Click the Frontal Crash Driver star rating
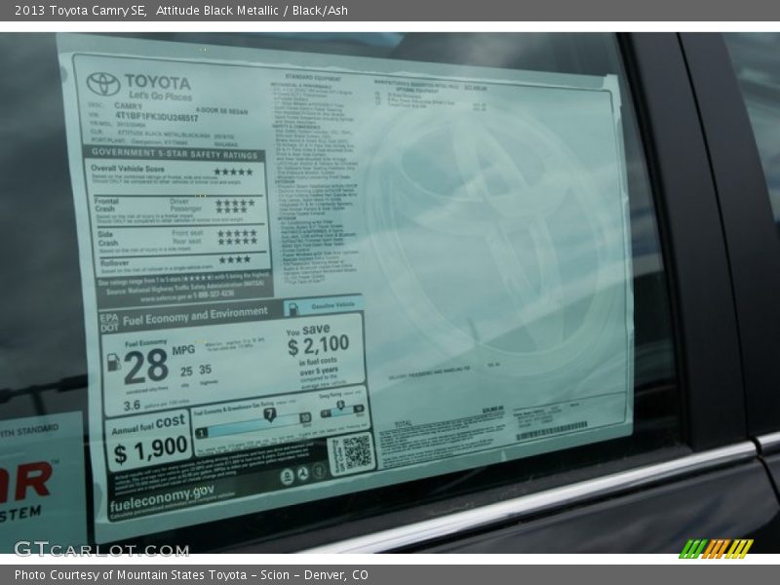The image size is (780, 585). 235,203
